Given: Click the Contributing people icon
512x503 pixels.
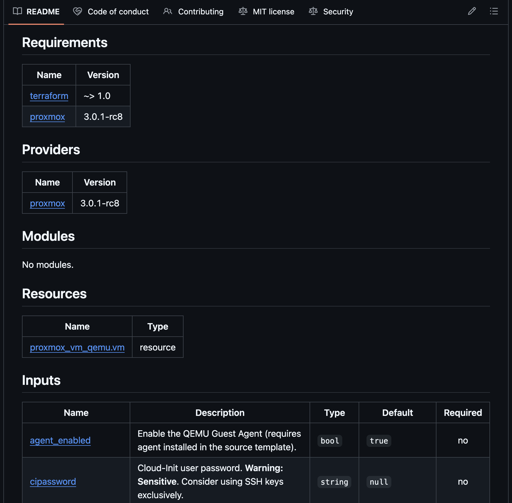Looking at the screenshot, I should tap(168, 11).
